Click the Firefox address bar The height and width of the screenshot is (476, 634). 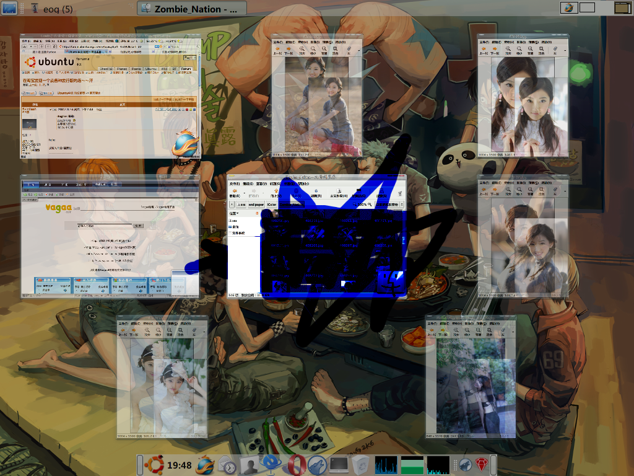tap(106, 46)
